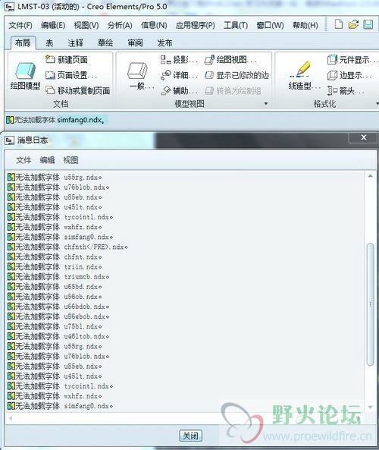Click the message log vertical scrollbar thumb
The image size is (379, 450).
(x=371, y=304)
